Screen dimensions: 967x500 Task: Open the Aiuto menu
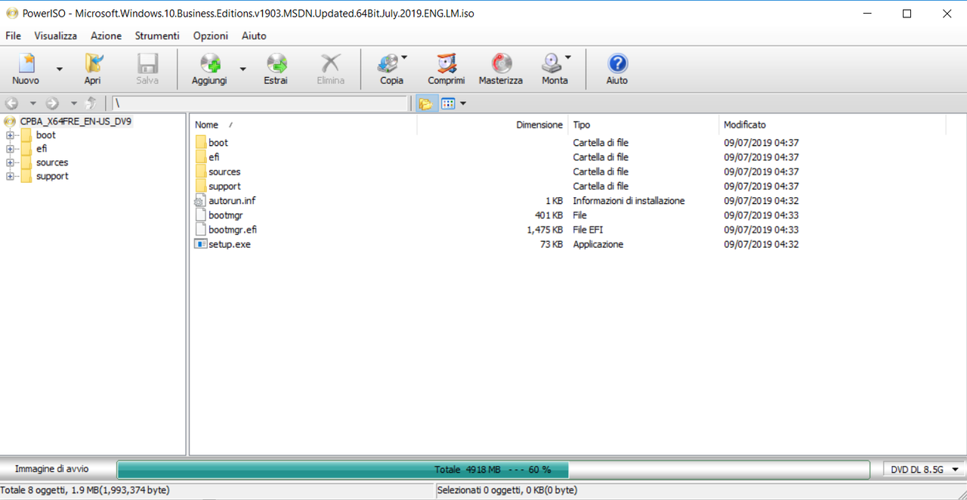coord(254,35)
